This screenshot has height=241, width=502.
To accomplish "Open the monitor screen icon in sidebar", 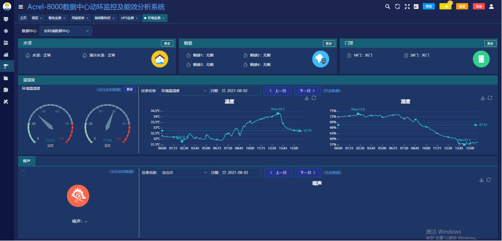I will click(x=6, y=19).
